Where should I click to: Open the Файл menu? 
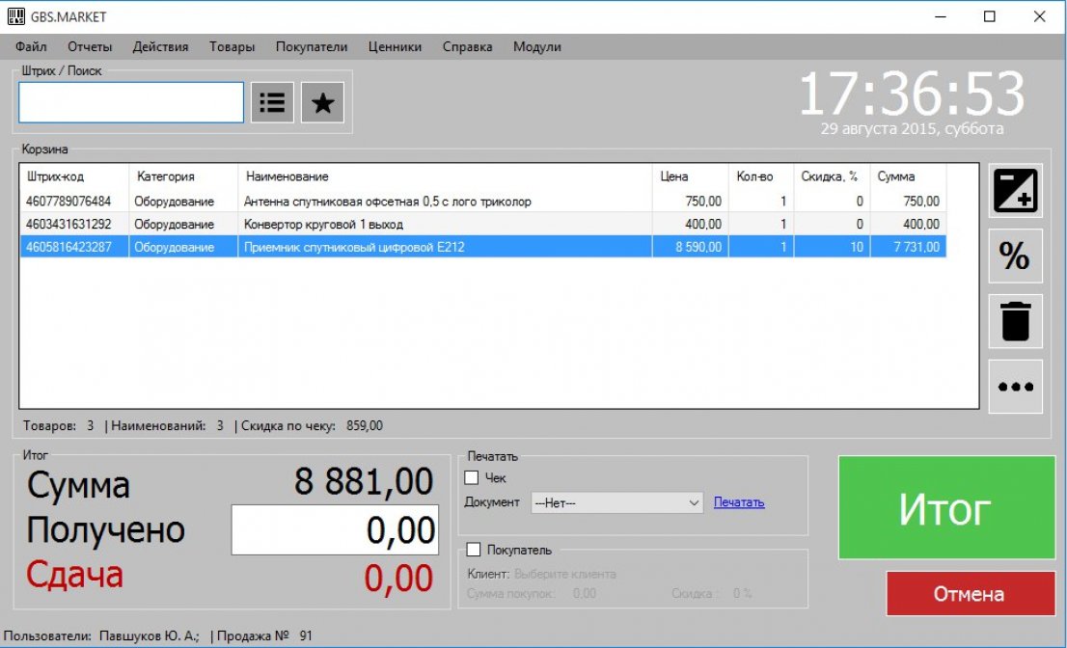[x=31, y=46]
